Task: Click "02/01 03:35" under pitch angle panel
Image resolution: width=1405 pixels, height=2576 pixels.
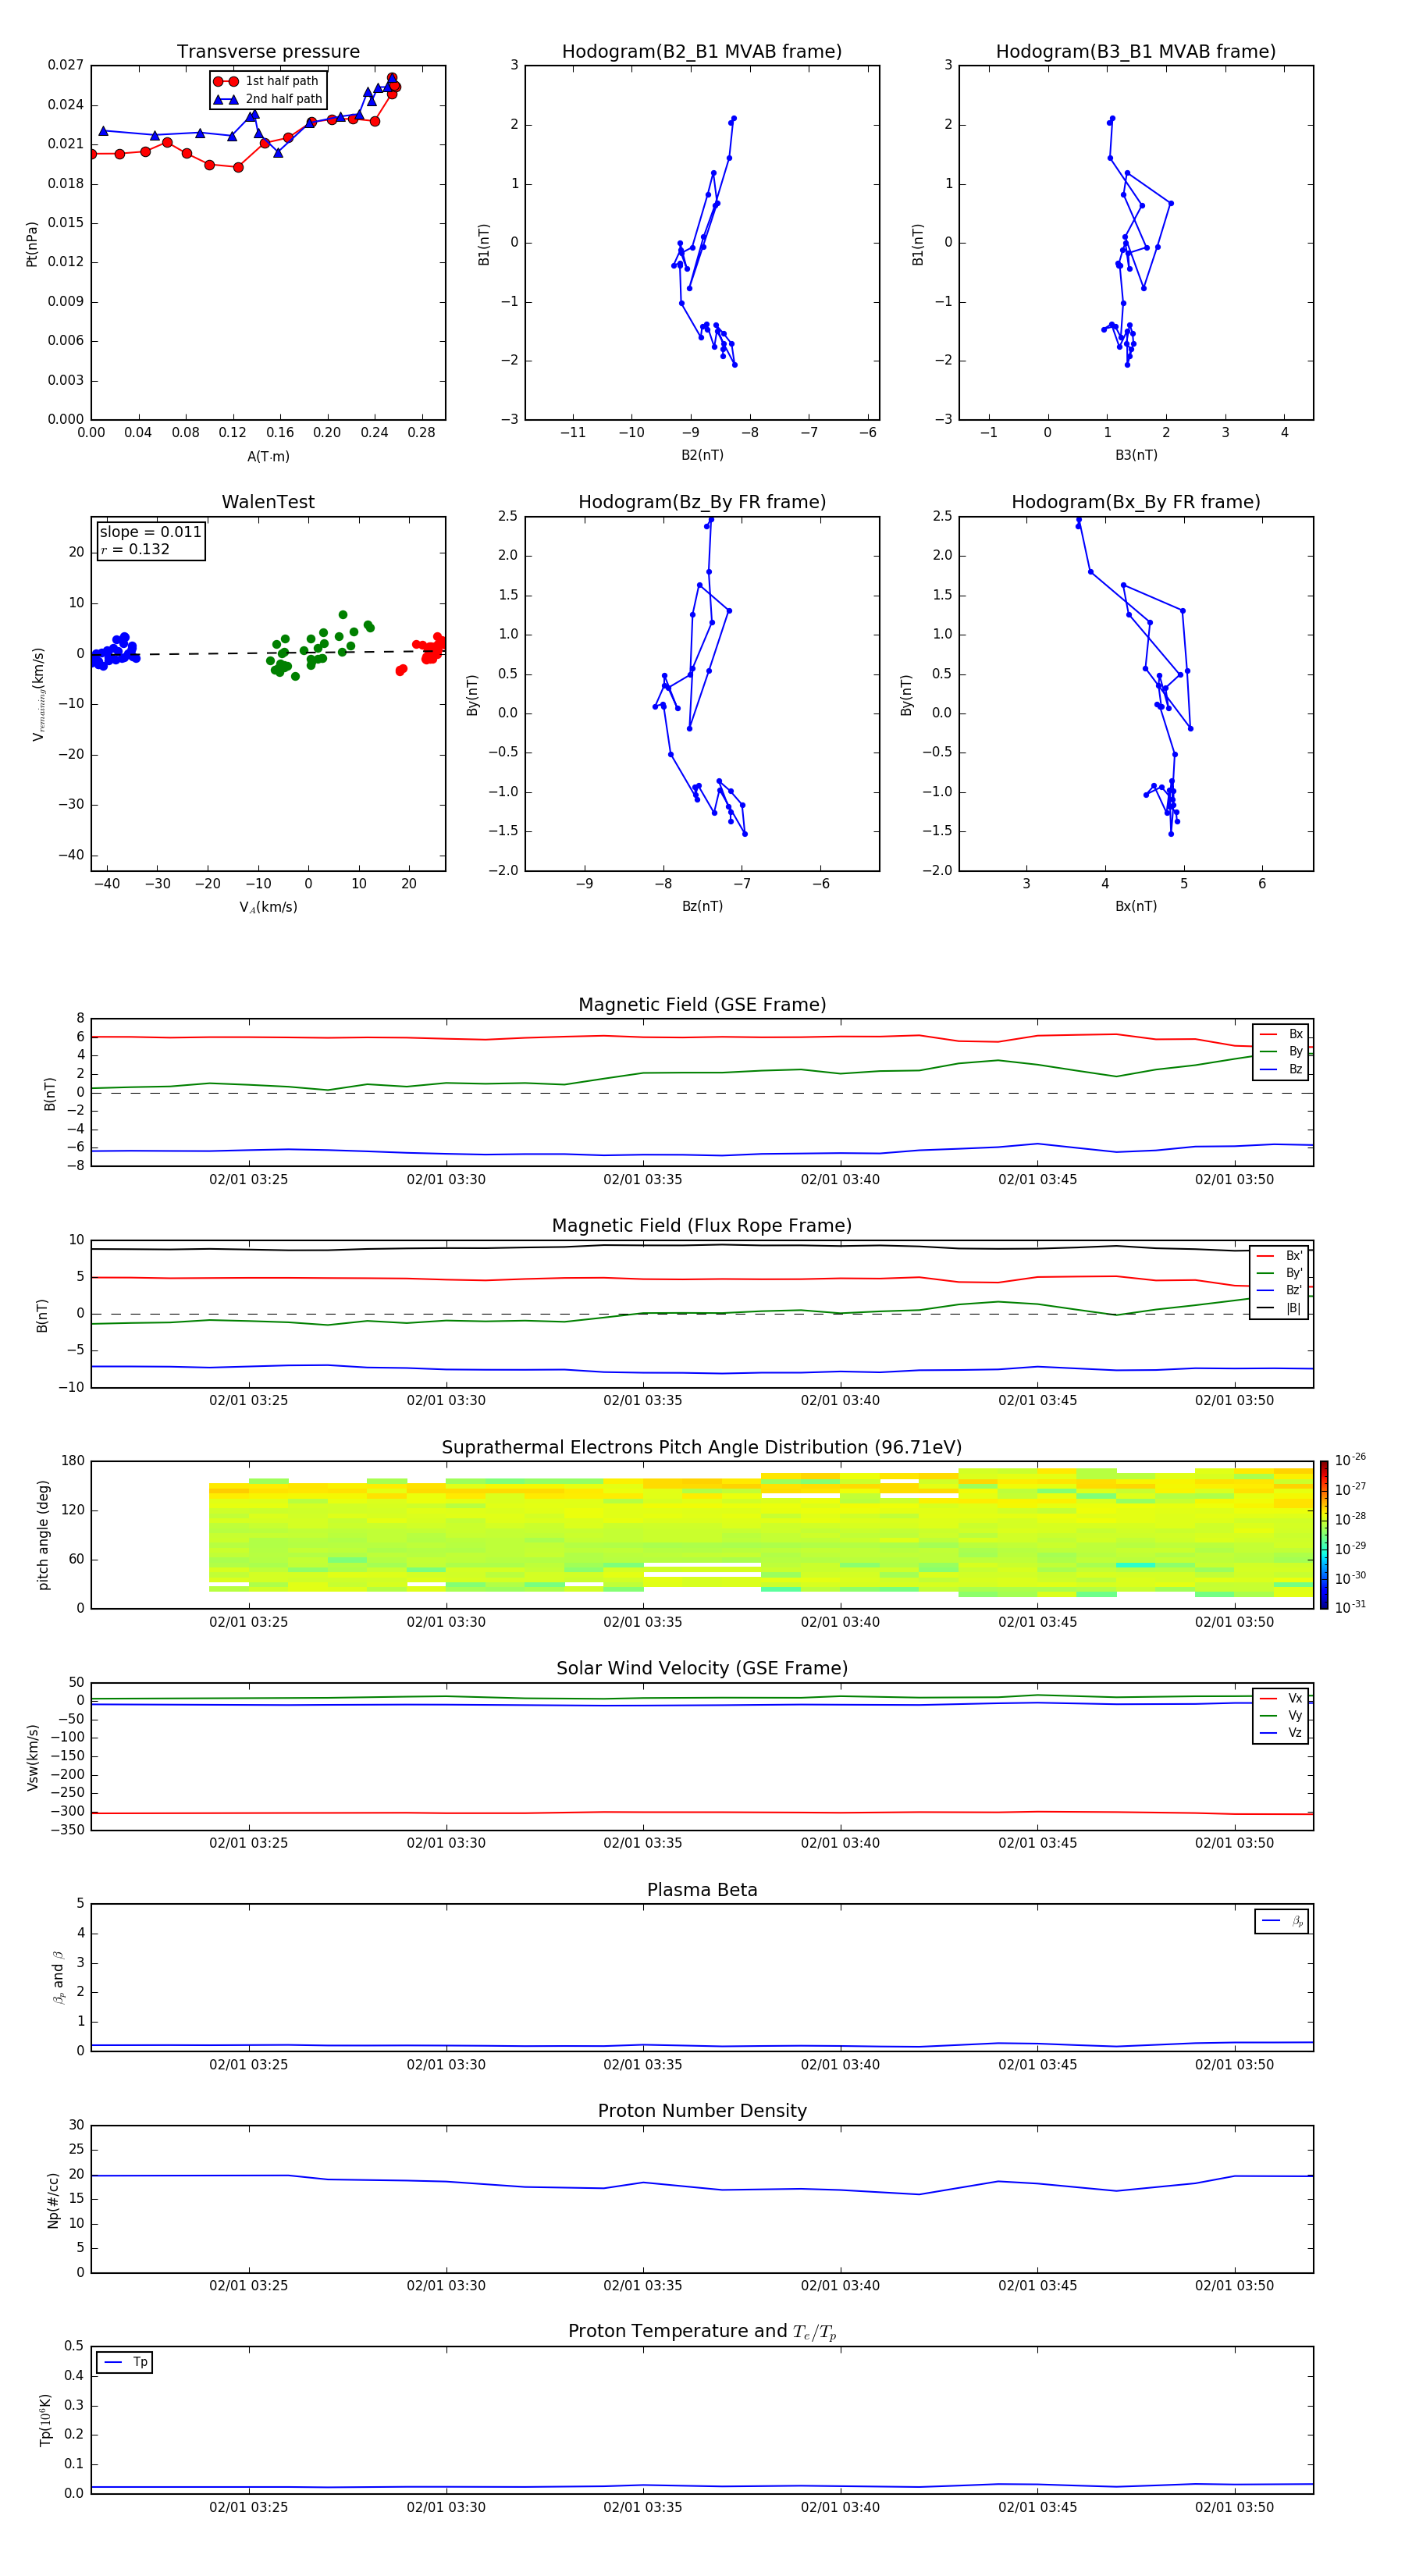Action: [x=643, y=1623]
